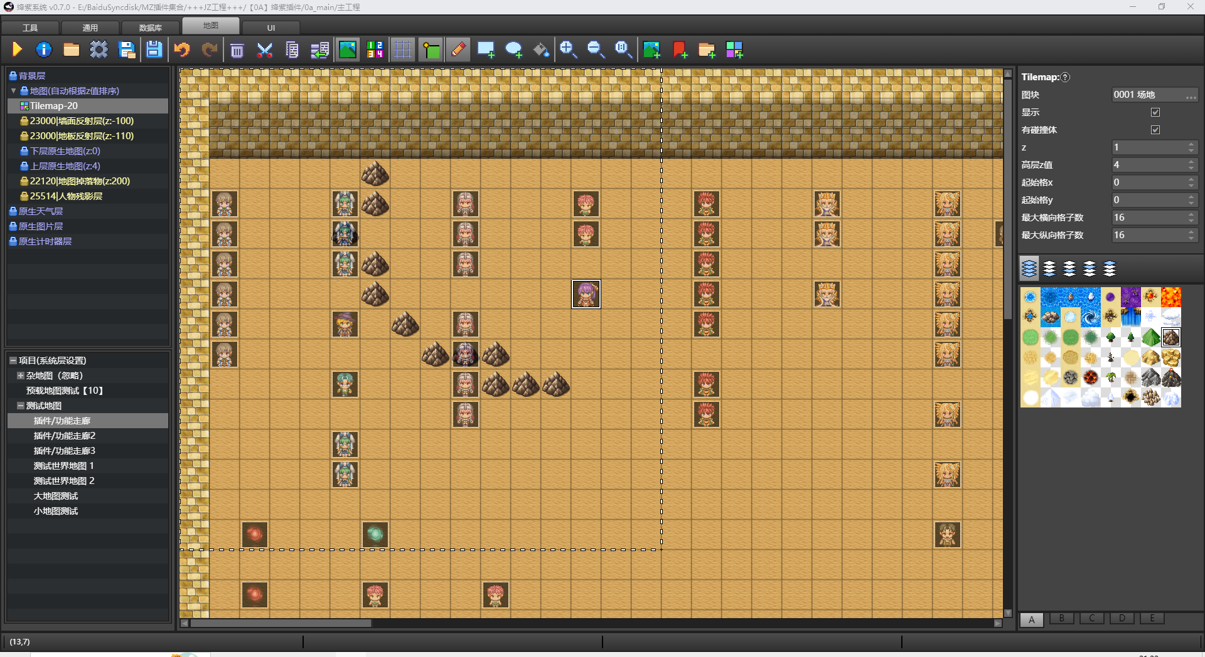Click the undo arrow icon
The width and height of the screenshot is (1205, 657).
click(x=182, y=50)
